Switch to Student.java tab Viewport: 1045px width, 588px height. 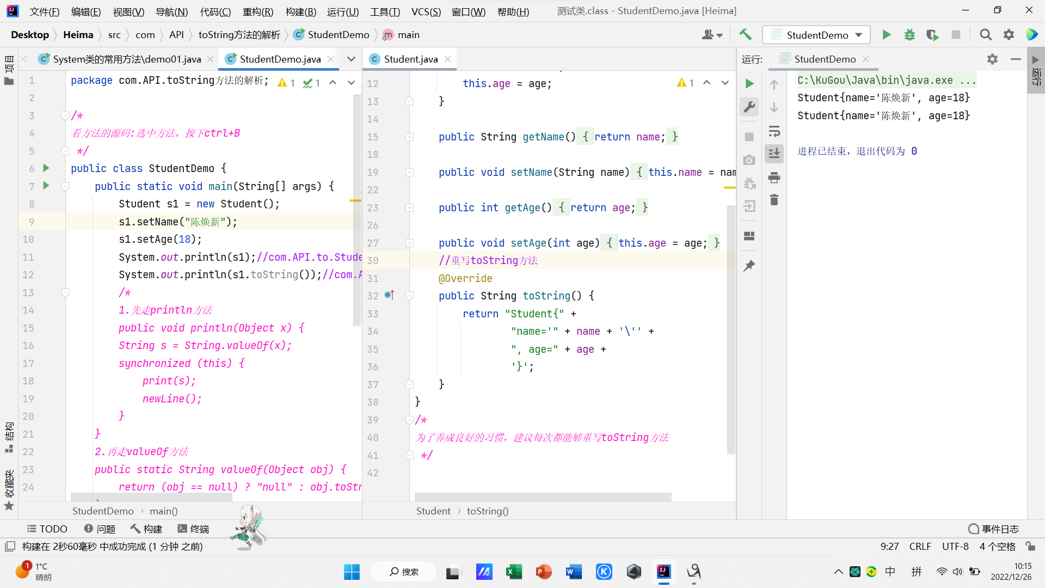(x=410, y=59)
